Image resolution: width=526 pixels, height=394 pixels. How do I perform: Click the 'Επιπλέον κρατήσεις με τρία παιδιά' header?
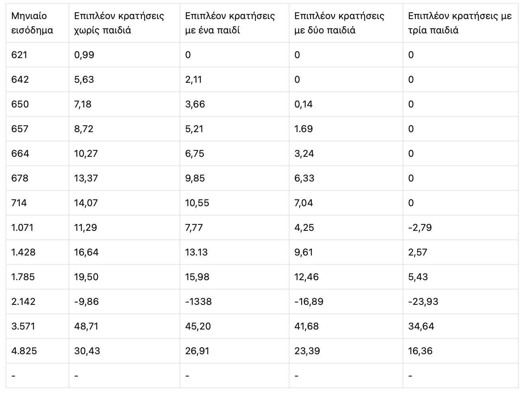pos(460,23)
